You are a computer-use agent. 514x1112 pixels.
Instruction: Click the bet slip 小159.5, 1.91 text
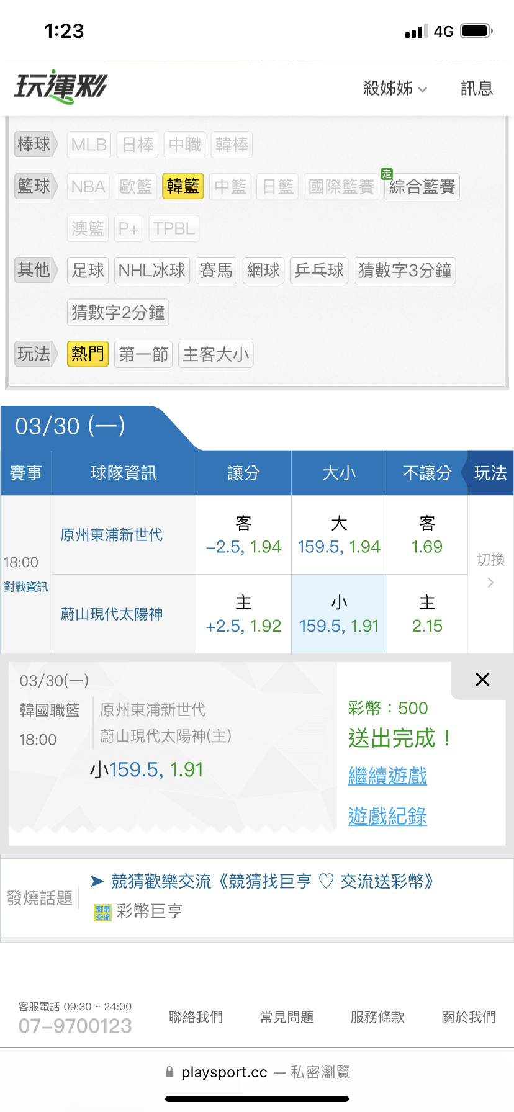click(147, 770)
